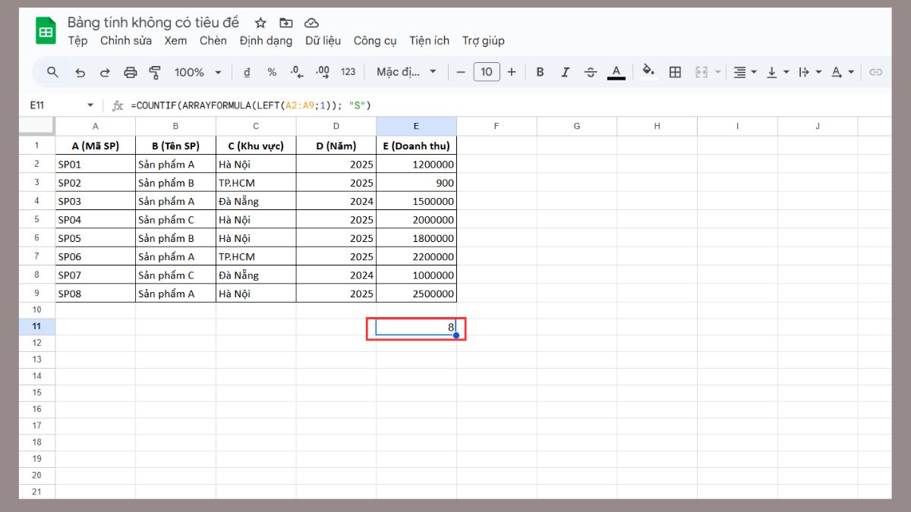Open the text color picker
911x512 pixels.
point(616,72)
